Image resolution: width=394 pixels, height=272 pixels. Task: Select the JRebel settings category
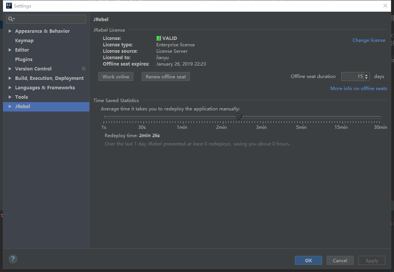pyautogui.click(x=46, y=107)
